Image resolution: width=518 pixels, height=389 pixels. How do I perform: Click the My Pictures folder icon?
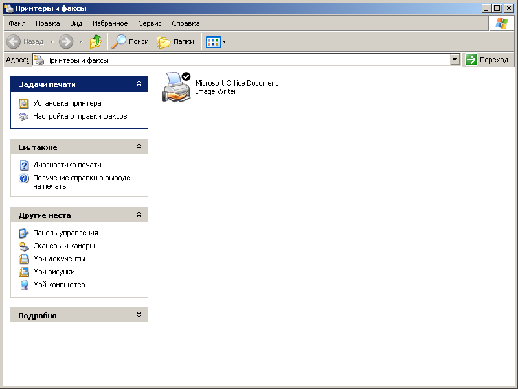point(23,272)
